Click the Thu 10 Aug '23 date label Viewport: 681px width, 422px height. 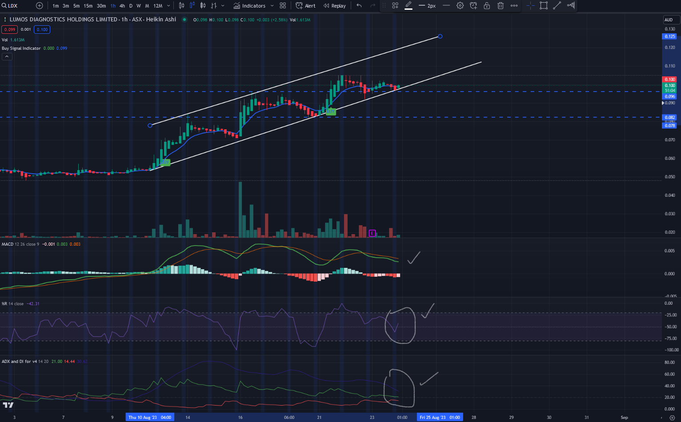[150, 417]
